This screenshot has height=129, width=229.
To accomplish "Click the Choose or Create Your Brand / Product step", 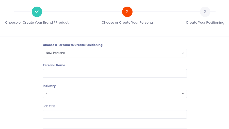I will [37, 23].
